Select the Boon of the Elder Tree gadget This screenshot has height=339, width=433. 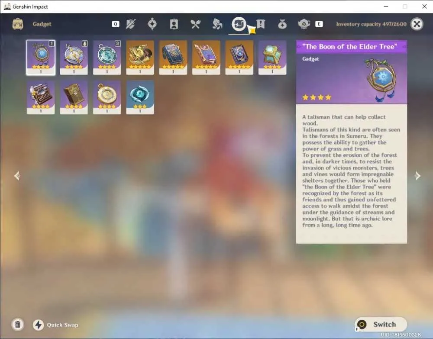41,58
